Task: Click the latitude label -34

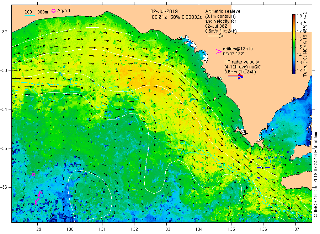Action: coord(4,110)
